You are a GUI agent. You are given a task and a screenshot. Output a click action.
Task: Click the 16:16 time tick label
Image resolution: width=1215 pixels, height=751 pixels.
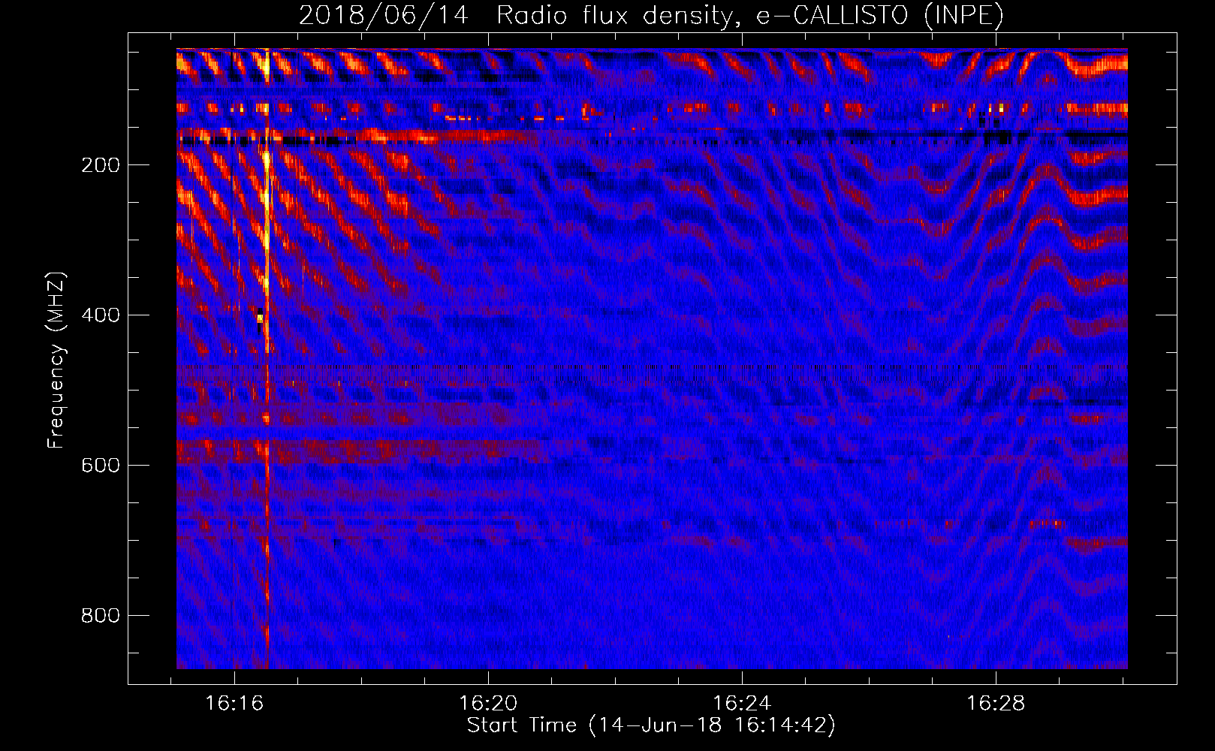[234, 704]
